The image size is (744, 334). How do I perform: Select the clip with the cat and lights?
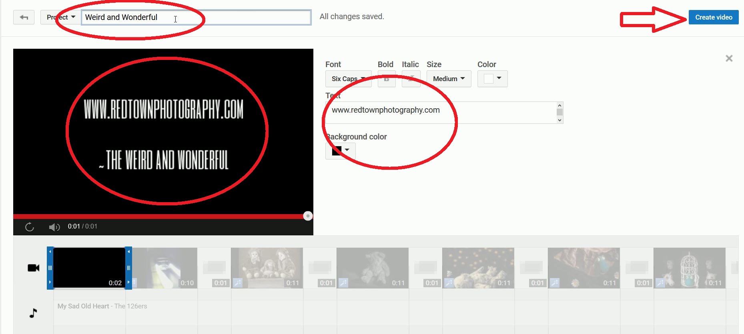tap(478, 268)
